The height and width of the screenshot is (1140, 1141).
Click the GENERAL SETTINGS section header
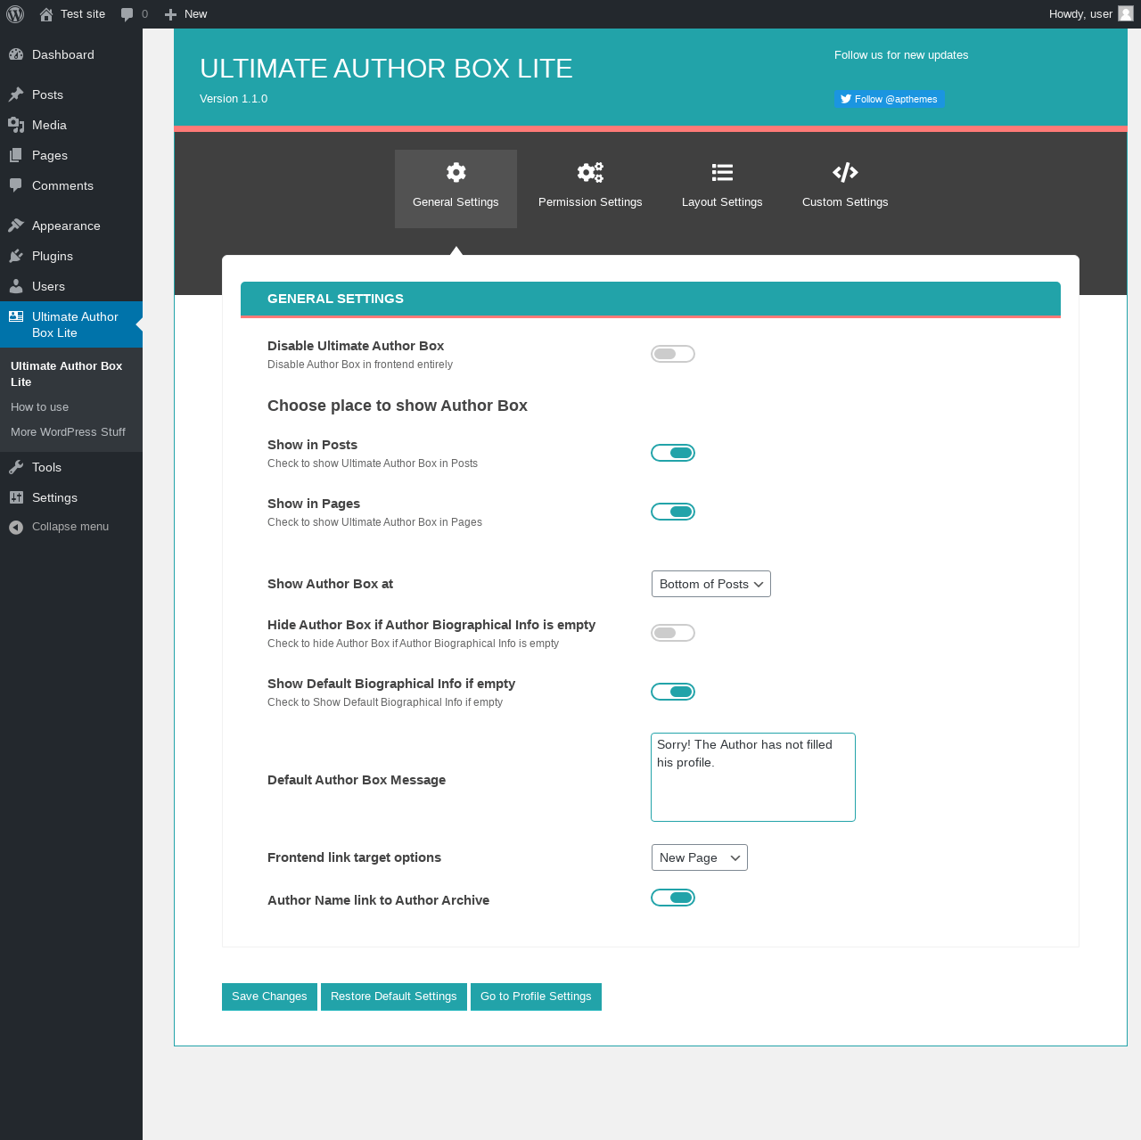651,299
